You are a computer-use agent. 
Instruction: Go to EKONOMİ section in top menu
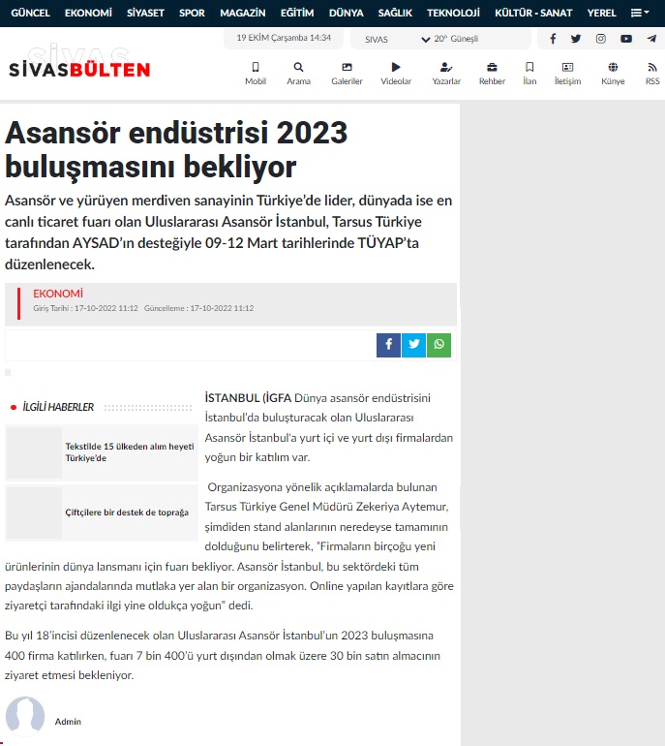88,13
